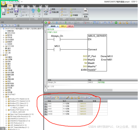Screen dimensions: 138x130
Task: Click the VW0 address cell in status chart
Action: [55, 103]
